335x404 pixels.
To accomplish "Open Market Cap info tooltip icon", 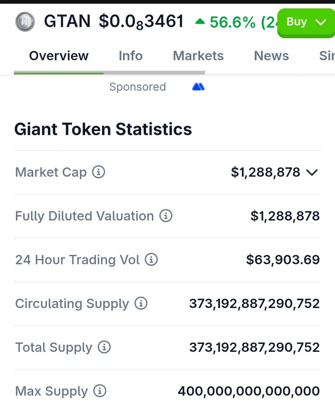I will coord(99,172).
